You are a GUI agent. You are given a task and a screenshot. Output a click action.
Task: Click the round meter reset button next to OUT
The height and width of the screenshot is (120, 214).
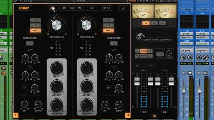click(x=171, y=23)
